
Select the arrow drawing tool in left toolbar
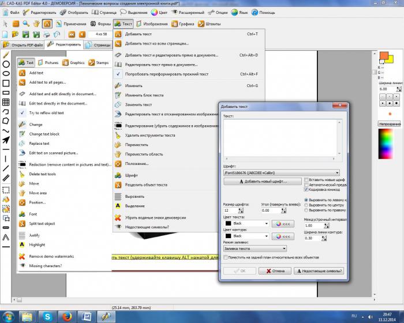point(6,140)
